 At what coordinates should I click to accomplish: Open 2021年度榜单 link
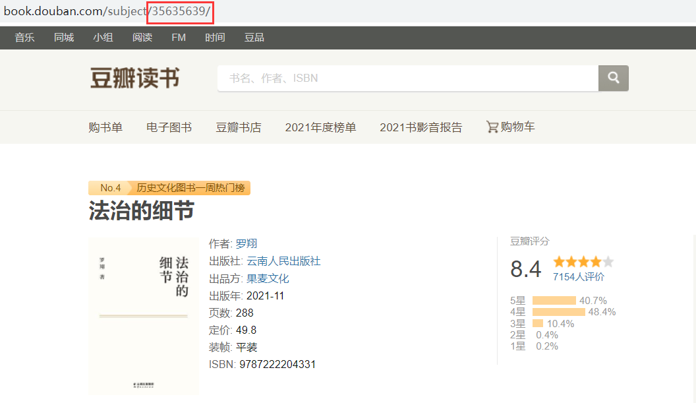320,127
